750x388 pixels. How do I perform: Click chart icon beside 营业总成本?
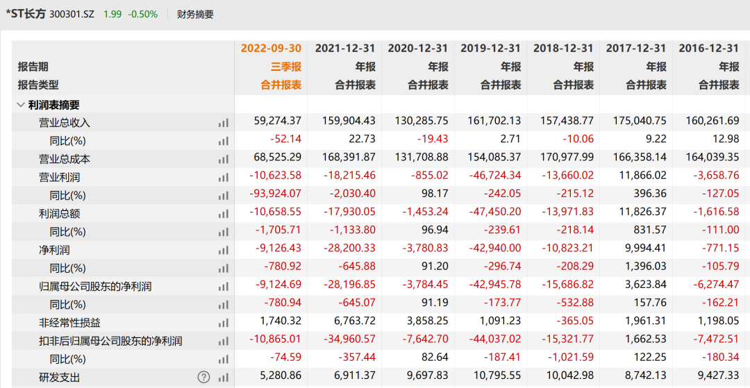tap(223, 159)
